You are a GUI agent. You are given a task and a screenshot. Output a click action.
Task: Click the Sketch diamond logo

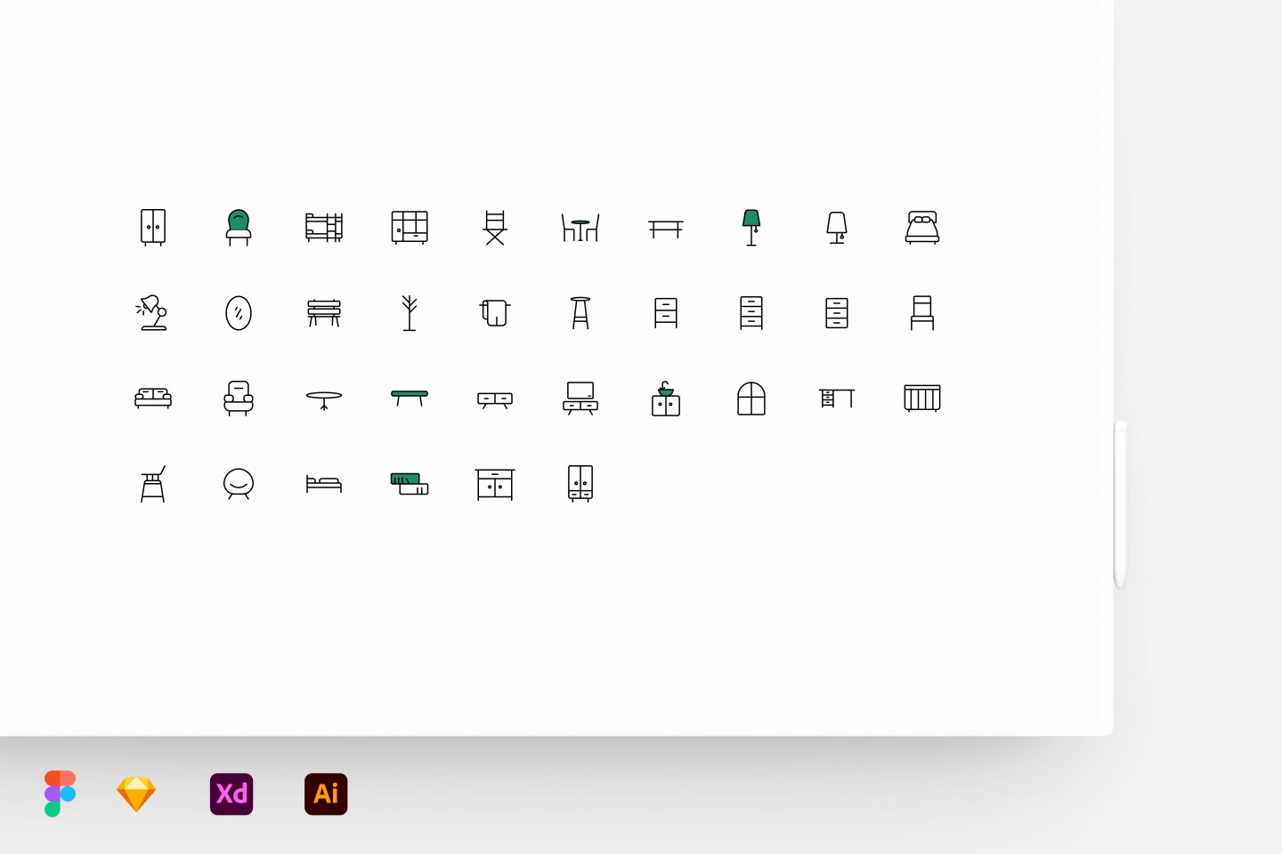pyautogui.click(x=136, y=794)
